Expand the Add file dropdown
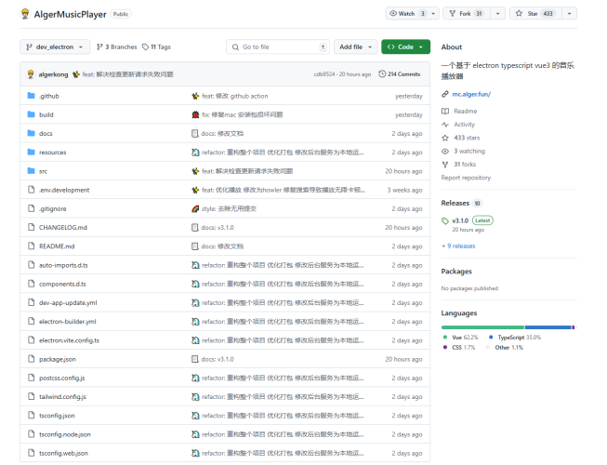Screen dimensions: 607x465 (x=356, y=46)
